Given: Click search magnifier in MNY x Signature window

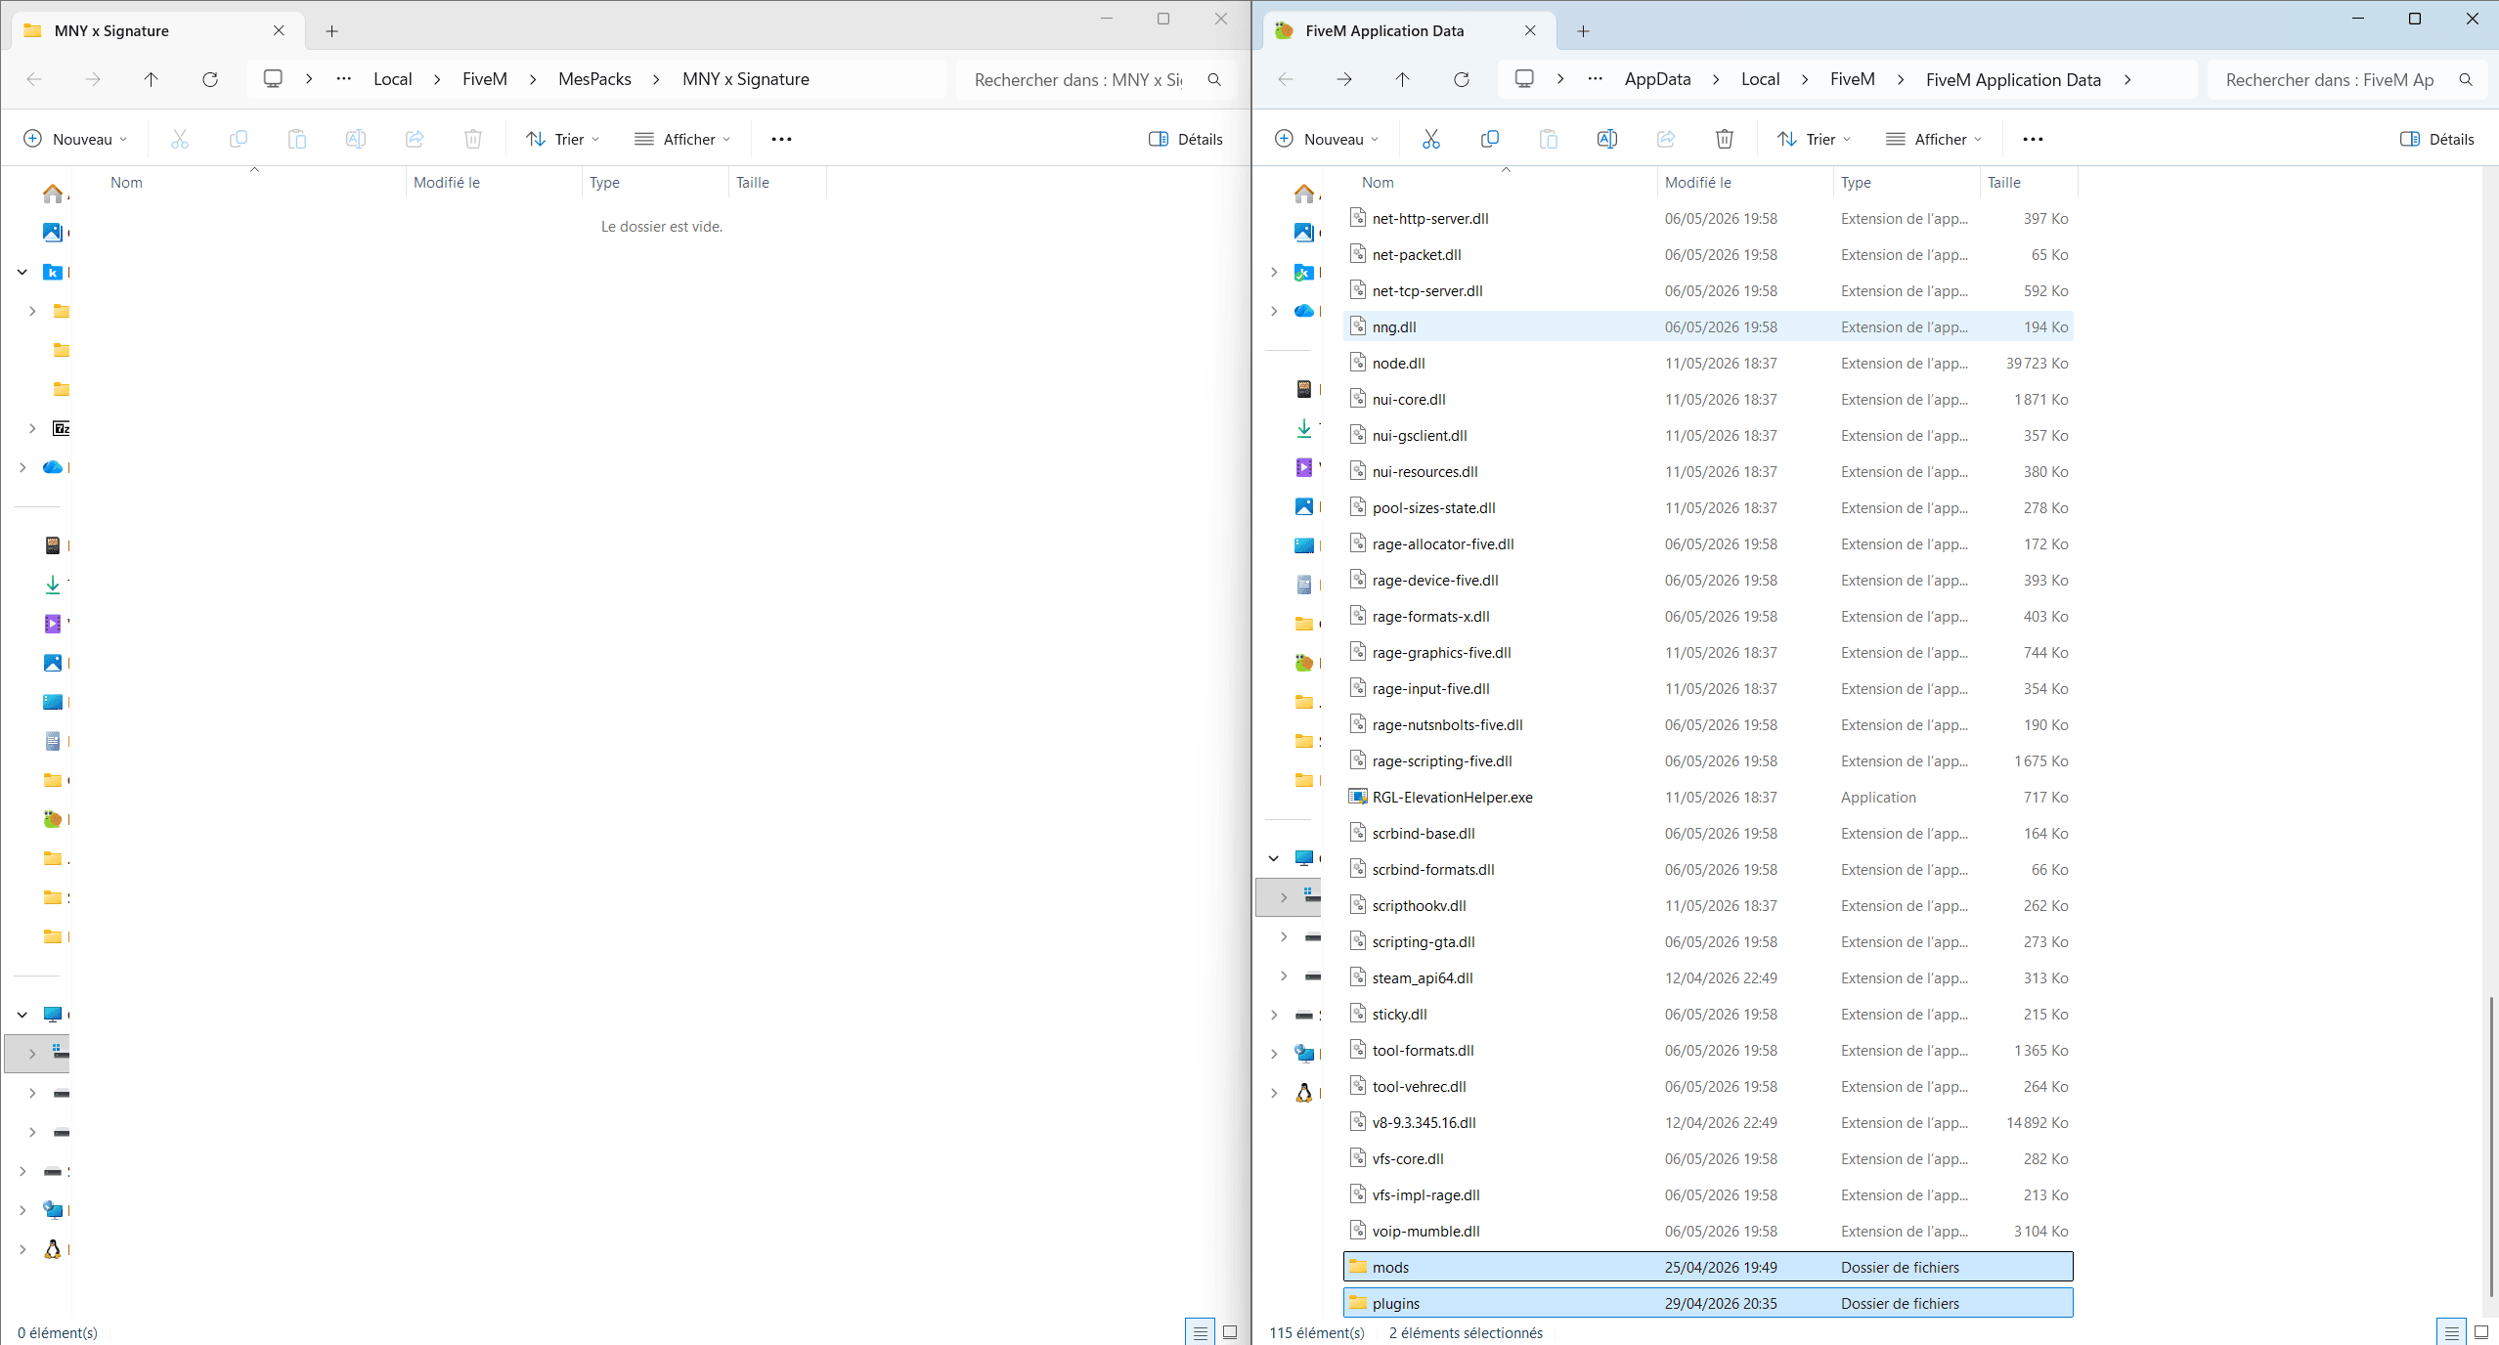Looking at the screenshot, I should [x=1214, y=79].
